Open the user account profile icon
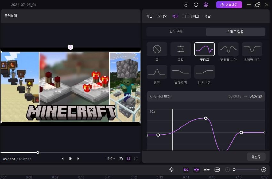Screen dimensions: 272x179 [x=206, y=5]
